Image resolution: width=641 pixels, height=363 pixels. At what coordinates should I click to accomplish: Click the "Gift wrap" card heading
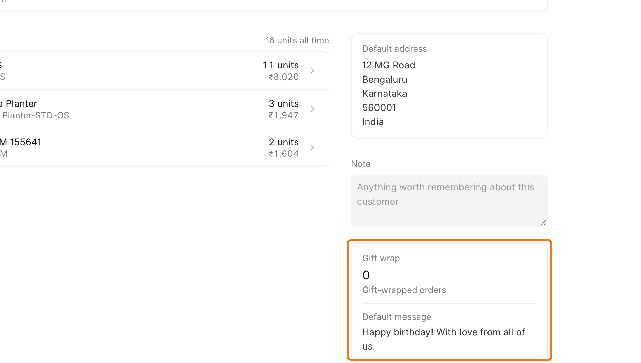coord(381,258)
